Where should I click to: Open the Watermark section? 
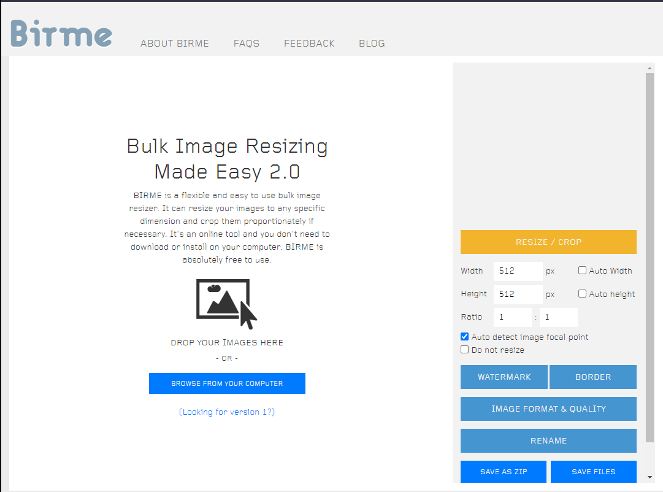[504, 377]
